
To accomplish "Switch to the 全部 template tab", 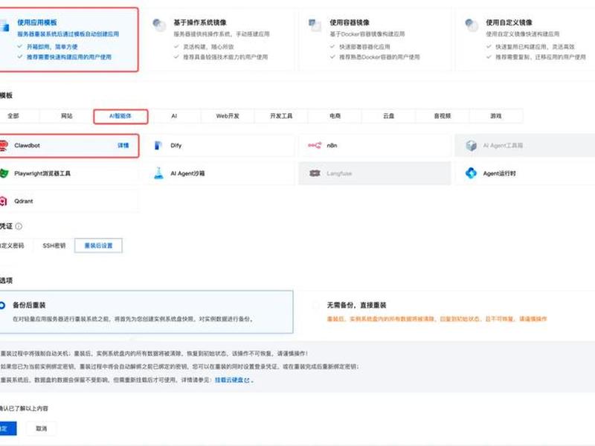I will (13, 116).
